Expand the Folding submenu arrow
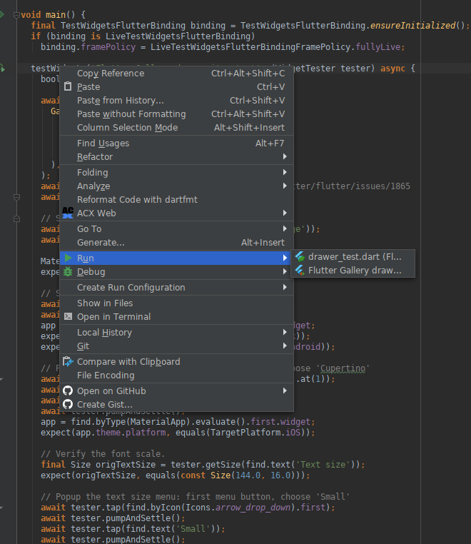This screenshot has height=544, width=471. click(285, 173)
